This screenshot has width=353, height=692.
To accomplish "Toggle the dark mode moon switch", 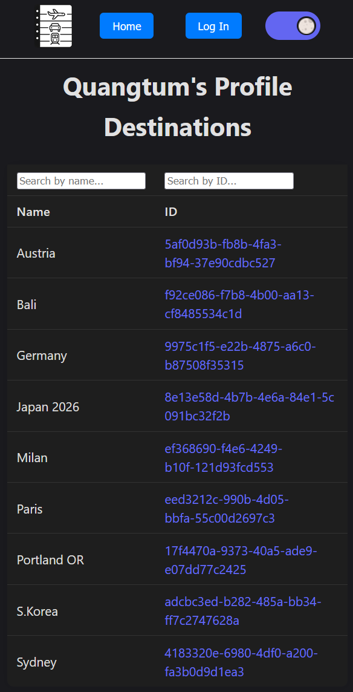I will pos(293,25).
